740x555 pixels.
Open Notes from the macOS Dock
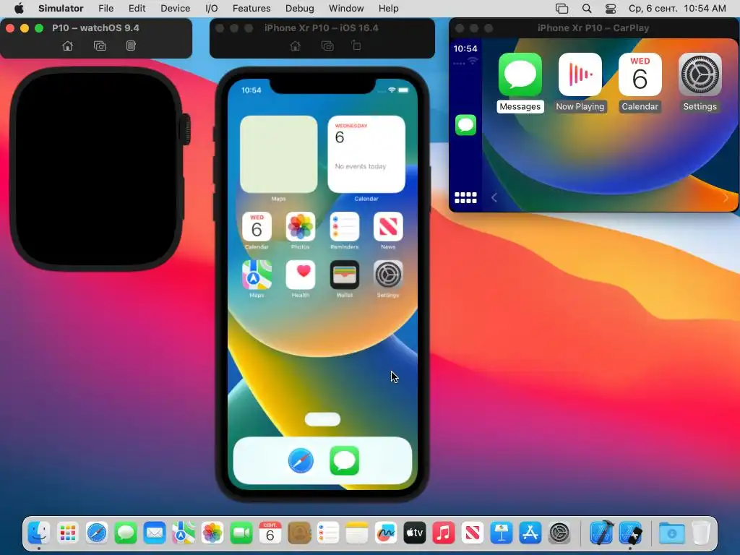pos(357,533)
